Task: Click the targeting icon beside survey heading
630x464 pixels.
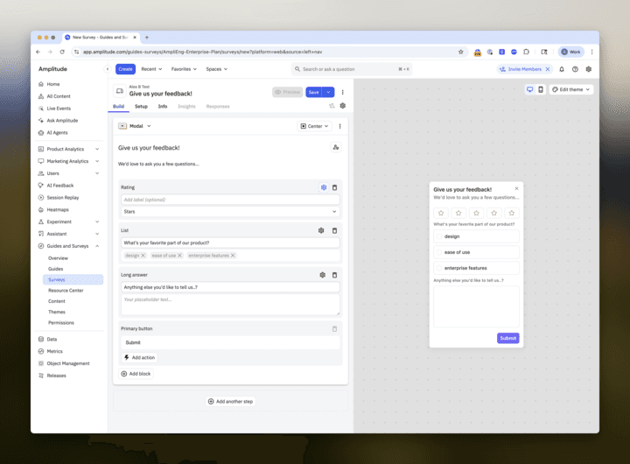Action: point(336,148)
